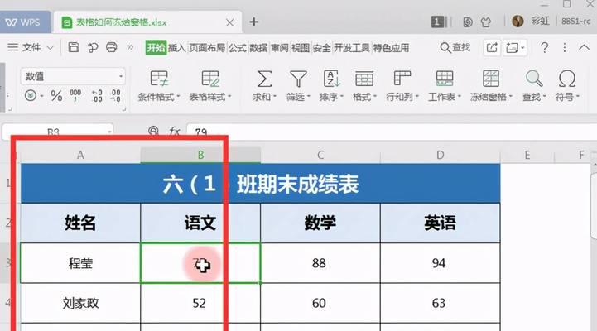Image resolution: width=597 pixels, height=331 pixels.
Task: Collapse the ribbon with the up chevron
Action: pos(584,47)
